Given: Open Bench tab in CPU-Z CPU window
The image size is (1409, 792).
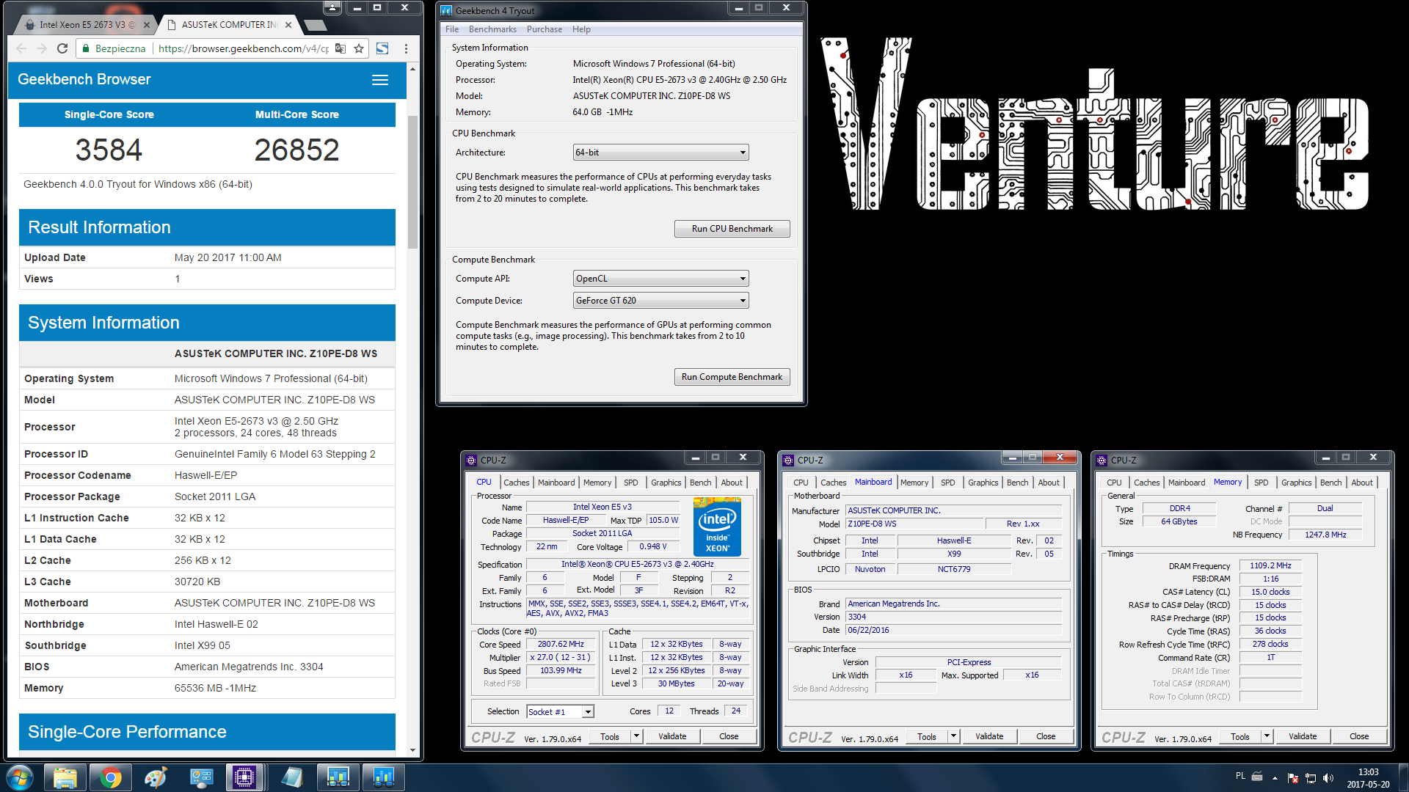Looking at the screenshot, I should [700, 483].
